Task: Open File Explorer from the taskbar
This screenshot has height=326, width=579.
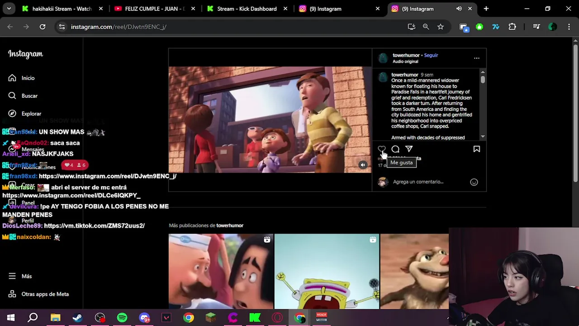Action: pyautogui.click(x=55, y=318)
